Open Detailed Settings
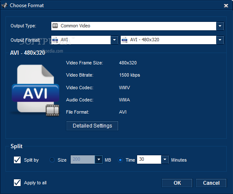 [x=92, y=126]
